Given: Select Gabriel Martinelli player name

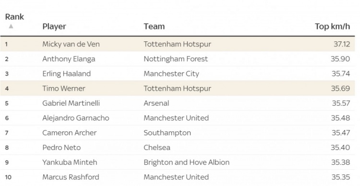Looking at the screenshot, I should (x=71, y=103).
